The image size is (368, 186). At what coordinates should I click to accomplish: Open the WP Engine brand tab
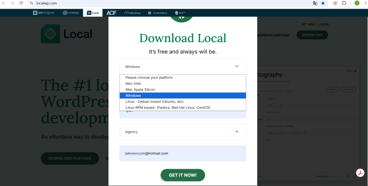43,13
